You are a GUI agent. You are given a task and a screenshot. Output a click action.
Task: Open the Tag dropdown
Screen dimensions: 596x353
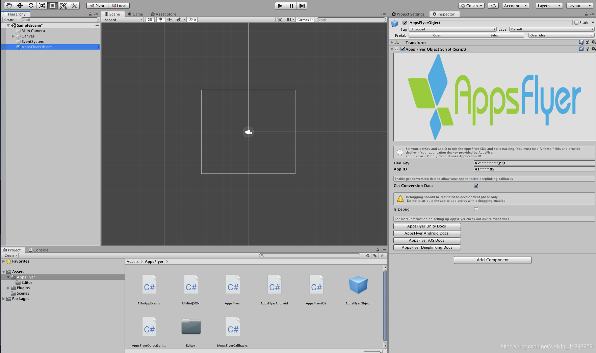pyautogui.click(x=452, y=29)
